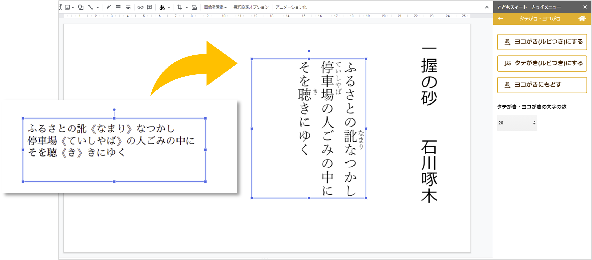Go to the sidebar home icon

(x=582, y=19)
